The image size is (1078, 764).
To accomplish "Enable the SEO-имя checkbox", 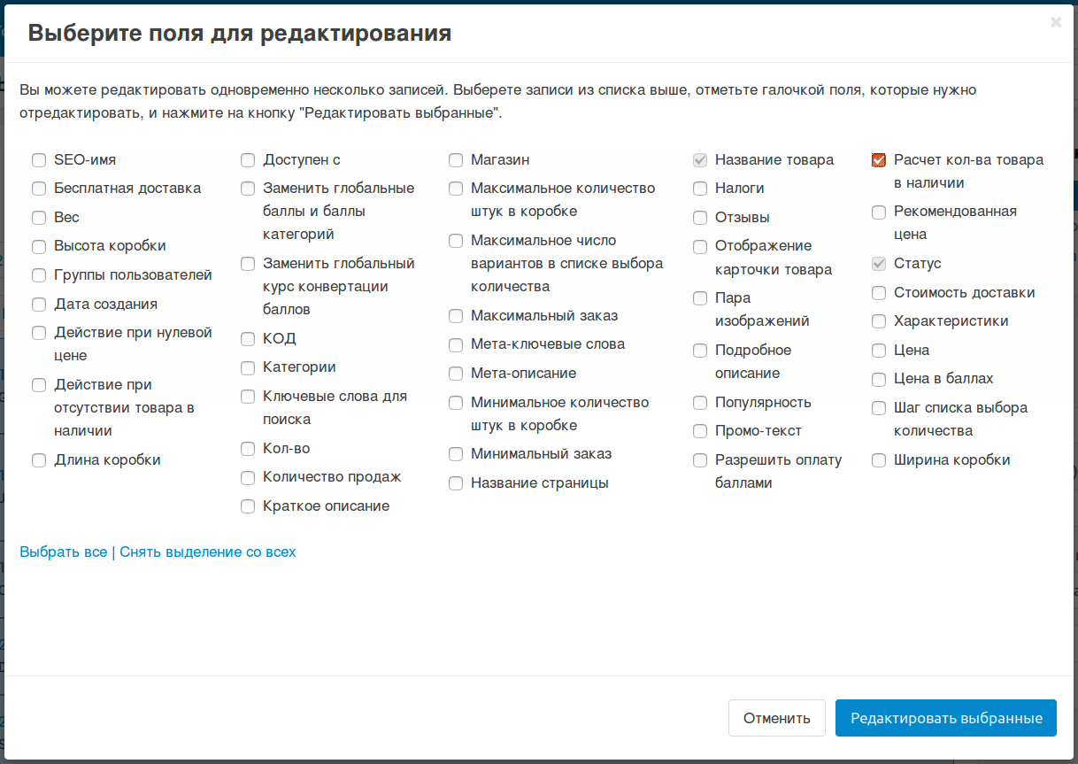I will coord(39,160).
